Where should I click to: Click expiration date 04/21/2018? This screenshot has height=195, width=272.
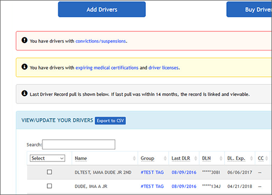coord(240,186)
